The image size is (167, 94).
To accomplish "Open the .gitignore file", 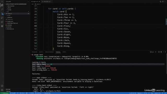I will [10, 17].
